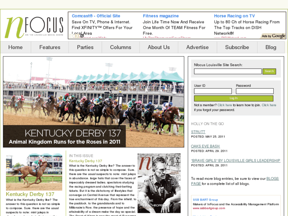The height and width of the screenshot is (216, 288).
Task: Open SSB BART Group ad link
Action: pyautogui.click(x=205, y=200)
